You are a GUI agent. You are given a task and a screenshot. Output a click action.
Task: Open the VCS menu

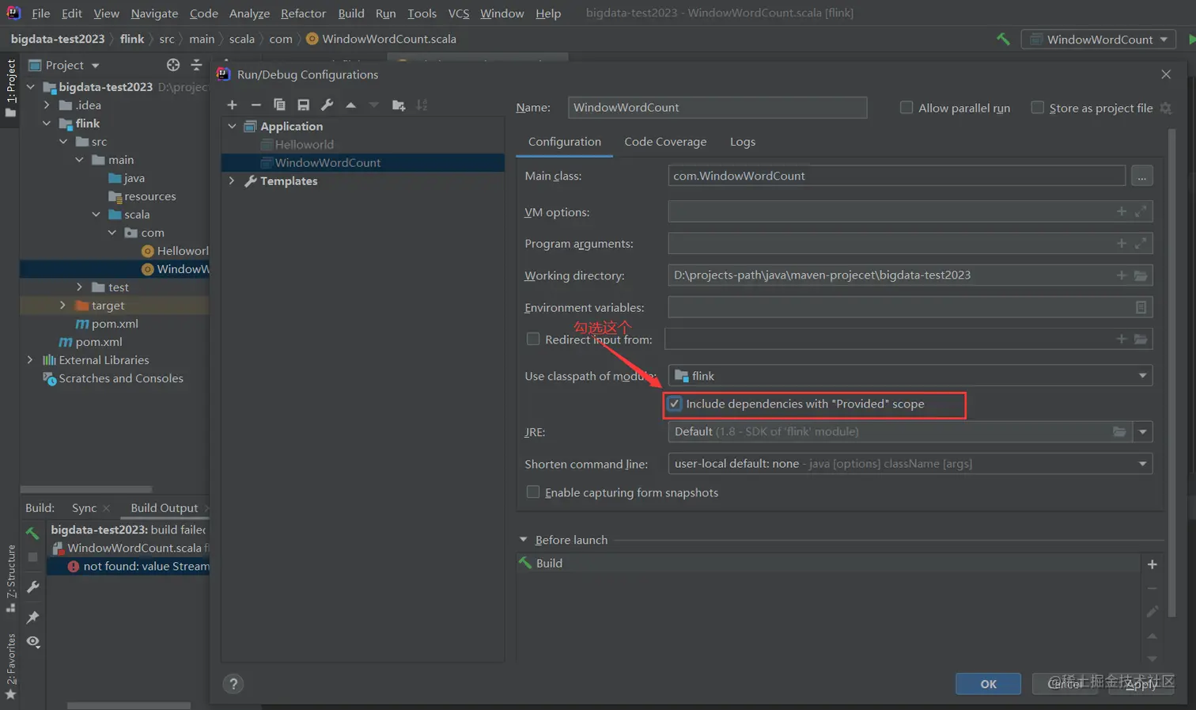point(458,13)
